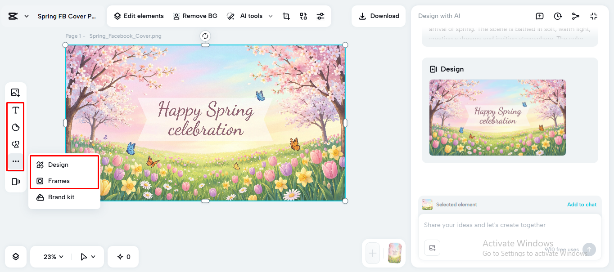Click the Design with AI panel title
614x272 pixels.
point(439,16)
